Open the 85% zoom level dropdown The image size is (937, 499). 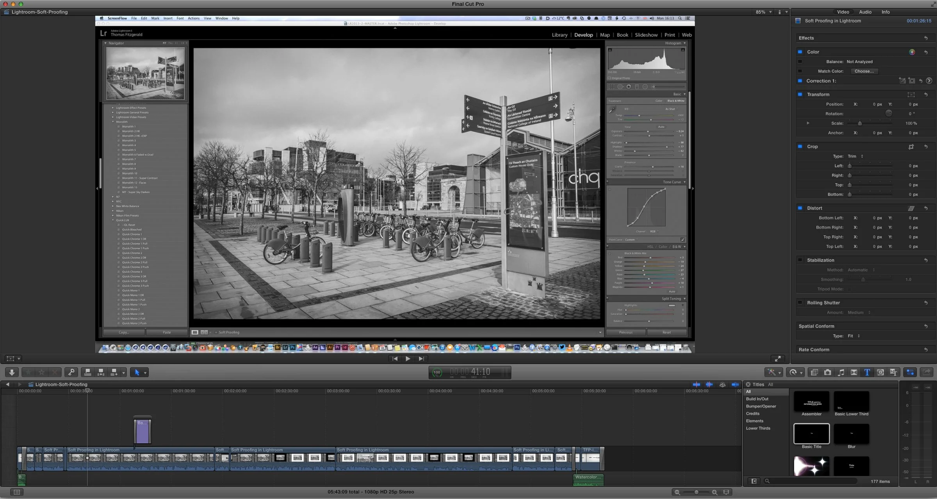[x=763, y=12]
